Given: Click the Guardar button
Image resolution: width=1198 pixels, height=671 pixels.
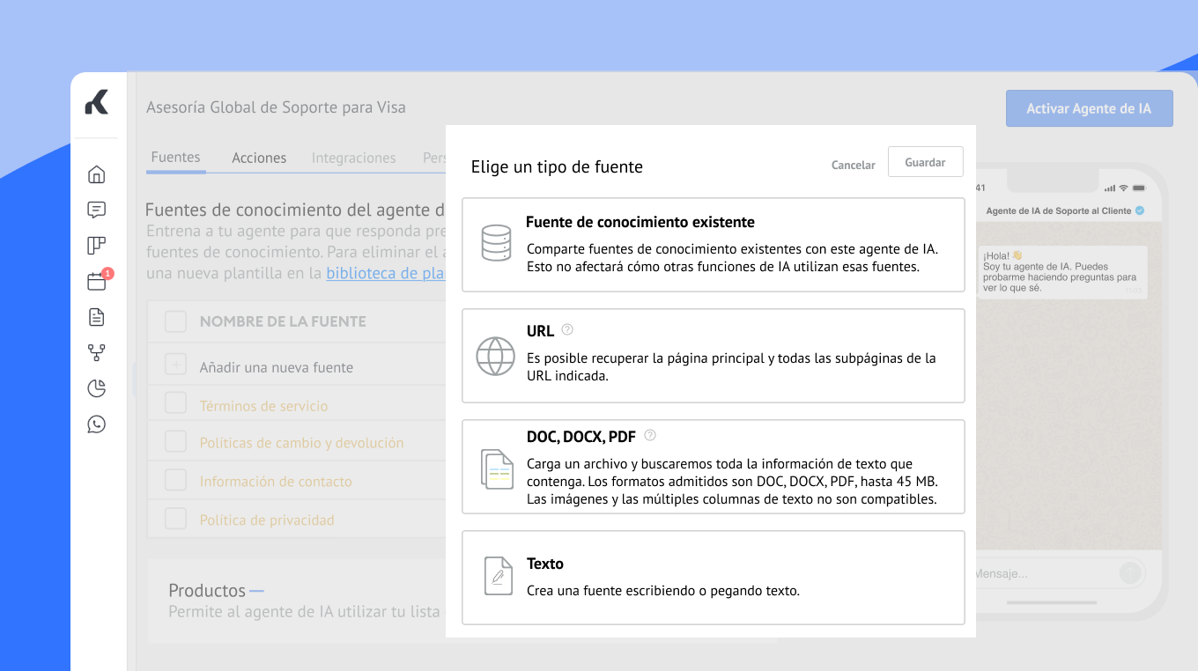Looking at the screenshot, I should 925,162.
